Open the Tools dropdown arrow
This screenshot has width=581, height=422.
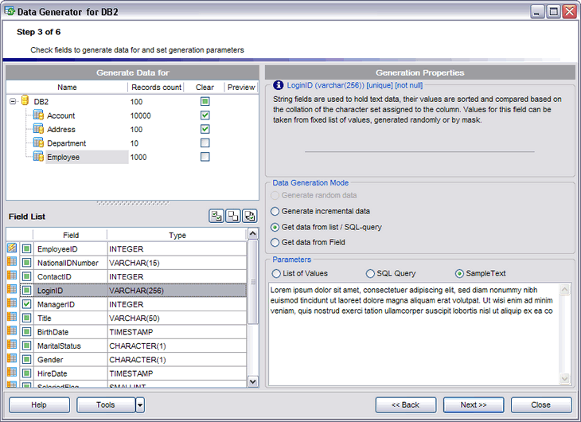click(139, 404)
